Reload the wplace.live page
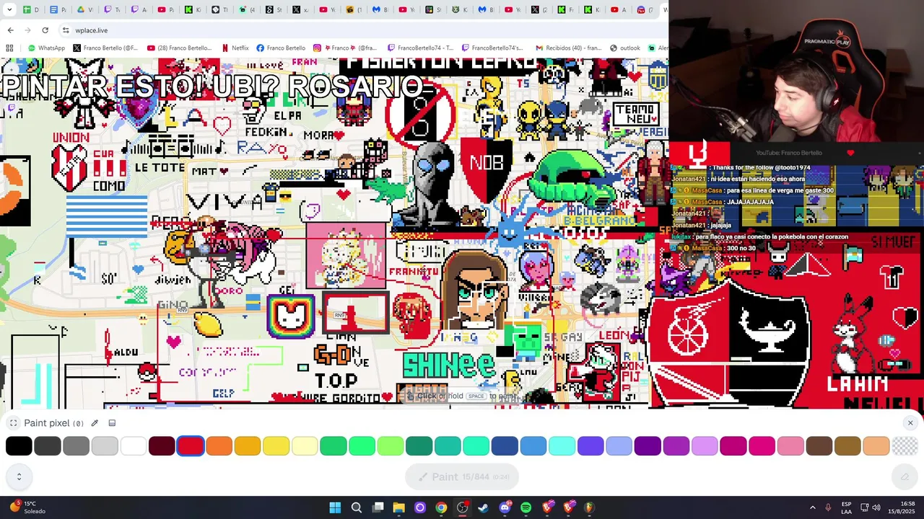This screenshot has width=924, height=519. (x=45, y=30)
